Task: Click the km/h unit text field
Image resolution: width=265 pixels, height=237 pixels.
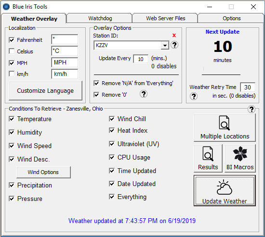Action: coord(65,74)
